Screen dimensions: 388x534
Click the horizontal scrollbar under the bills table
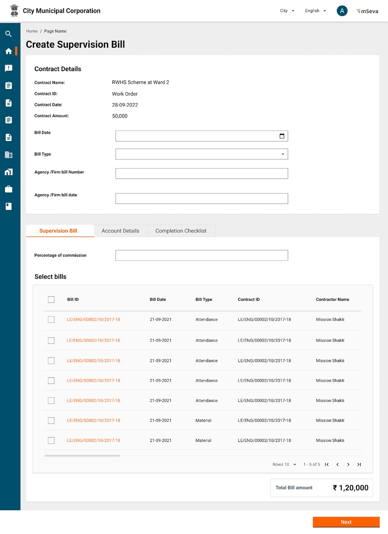point(82,456)
